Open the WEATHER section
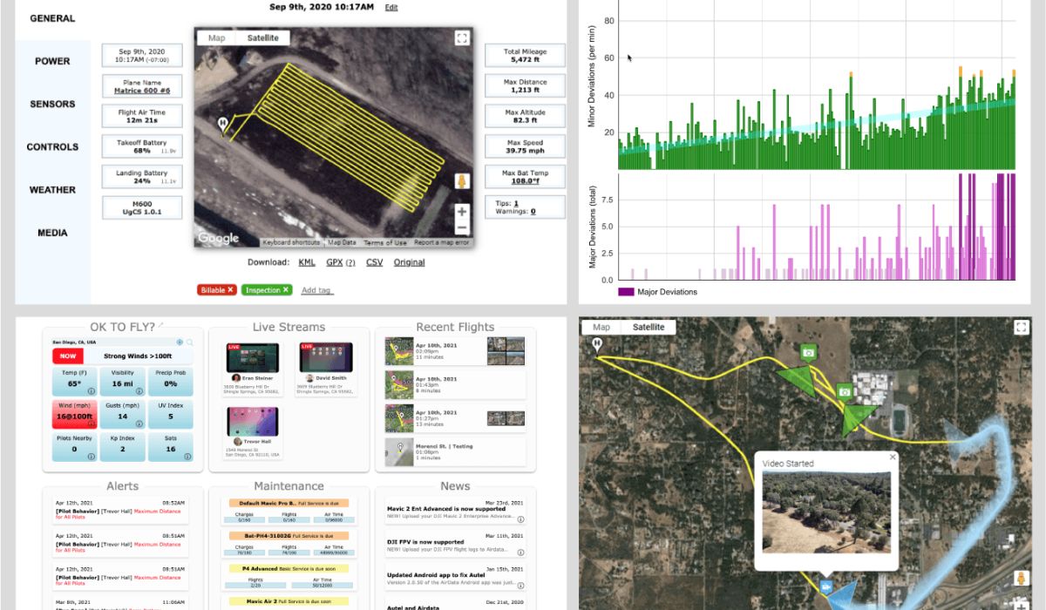Screen dimensions: 1046x610 pyautogui.click(x=52, y=190)
